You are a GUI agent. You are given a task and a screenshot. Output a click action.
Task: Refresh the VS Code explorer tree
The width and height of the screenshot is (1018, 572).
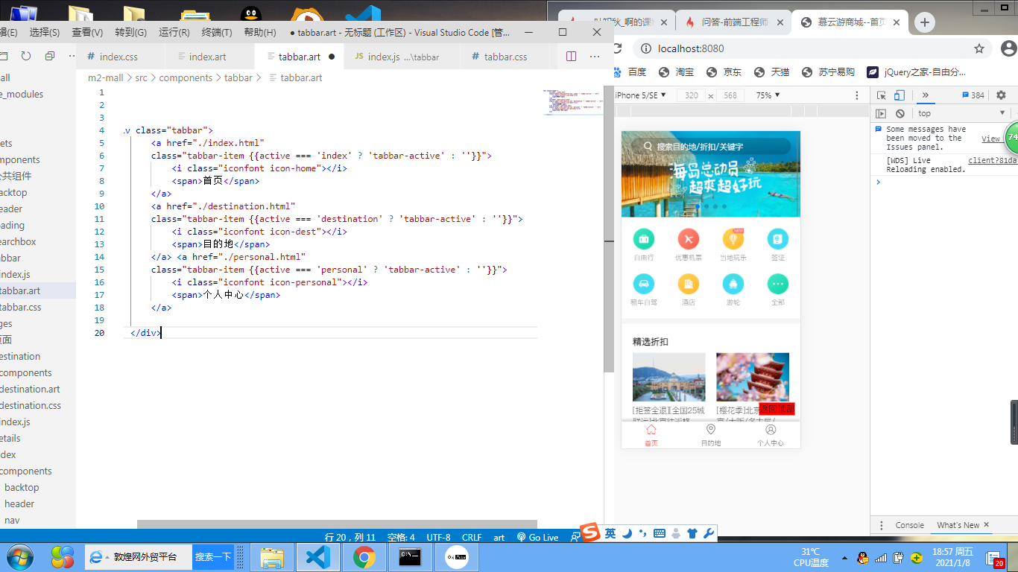tap(26, 57)
